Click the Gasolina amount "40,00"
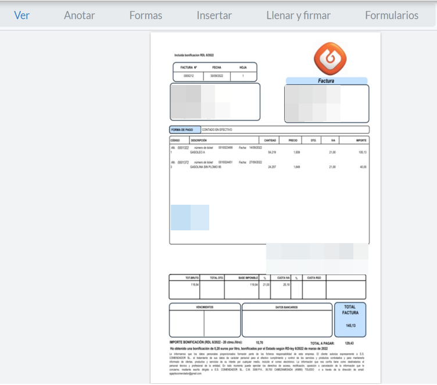Screen dimensions: 437x385 pyautogui.click(x=363, y=167)
